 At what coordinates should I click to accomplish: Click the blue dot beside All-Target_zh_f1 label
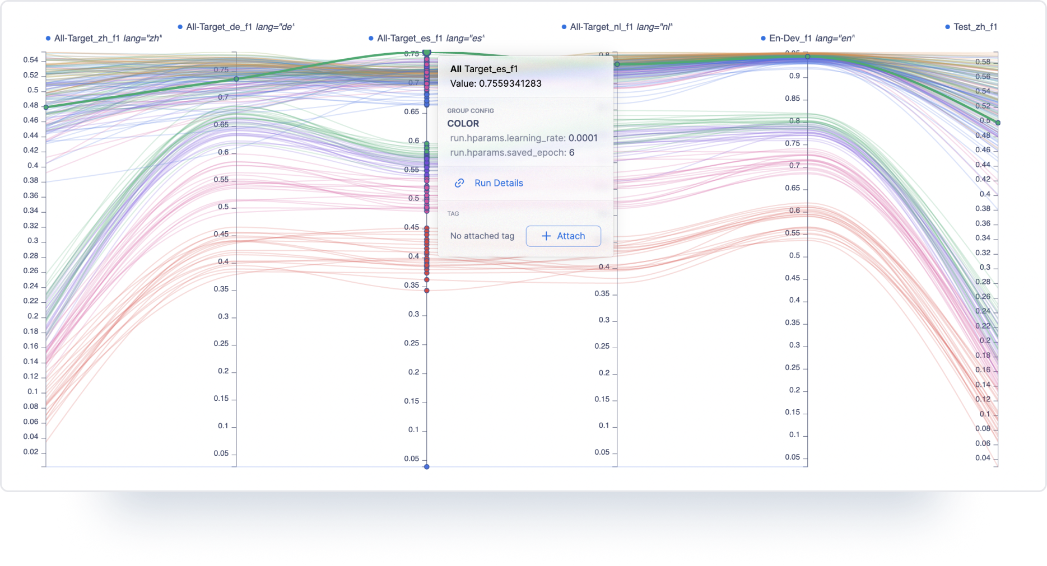click(48, 39)
